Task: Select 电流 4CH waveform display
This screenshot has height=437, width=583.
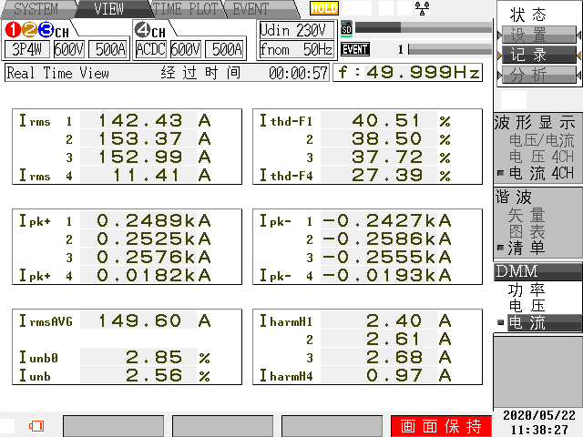Action: pyautogui.click(x=540, y=173)
